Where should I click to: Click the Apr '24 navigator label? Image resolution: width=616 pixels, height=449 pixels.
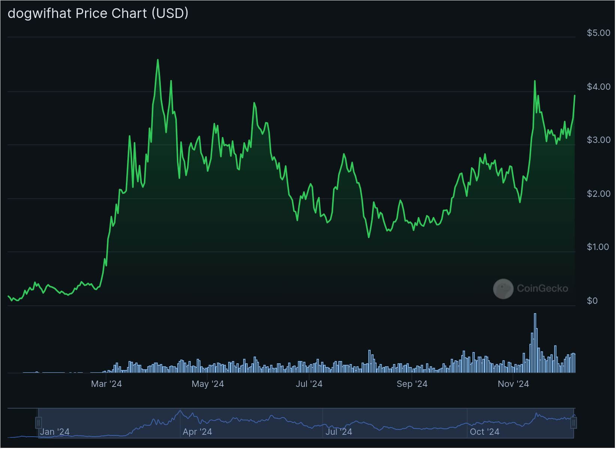pos(197,432)
